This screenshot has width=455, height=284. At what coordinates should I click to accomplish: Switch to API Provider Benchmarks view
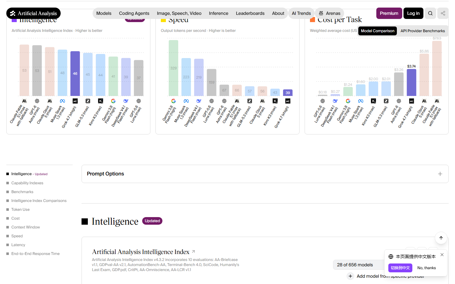[x=423, y=31]
